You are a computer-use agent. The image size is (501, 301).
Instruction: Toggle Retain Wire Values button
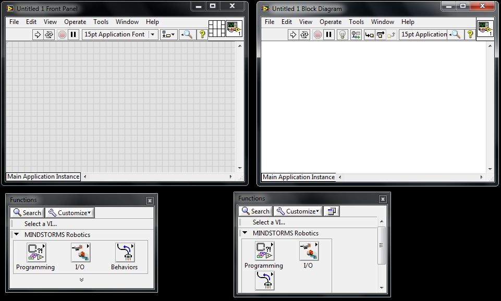[x=356, y=34]
